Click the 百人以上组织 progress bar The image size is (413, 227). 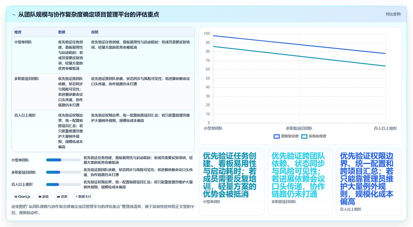click(x=63, y=185)
